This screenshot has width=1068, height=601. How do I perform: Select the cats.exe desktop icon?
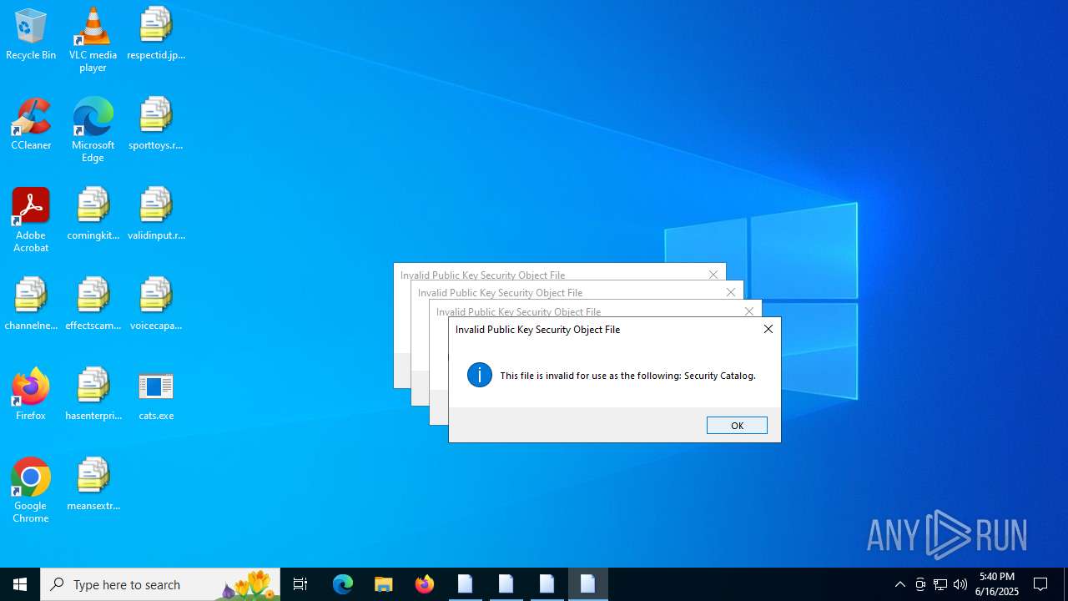tap(156, 396)
